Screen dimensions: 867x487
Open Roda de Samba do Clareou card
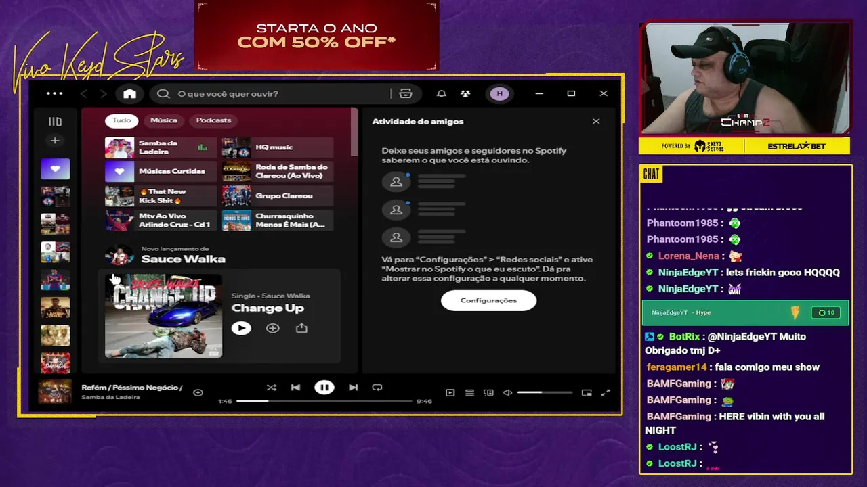(x=278, y=172)
